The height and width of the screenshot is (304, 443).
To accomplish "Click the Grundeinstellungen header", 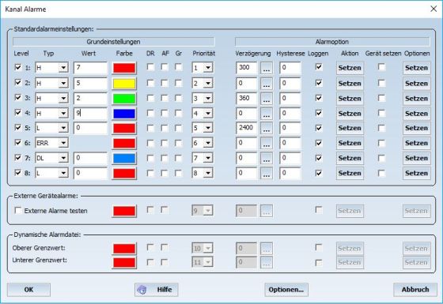I will pos(114,42).
